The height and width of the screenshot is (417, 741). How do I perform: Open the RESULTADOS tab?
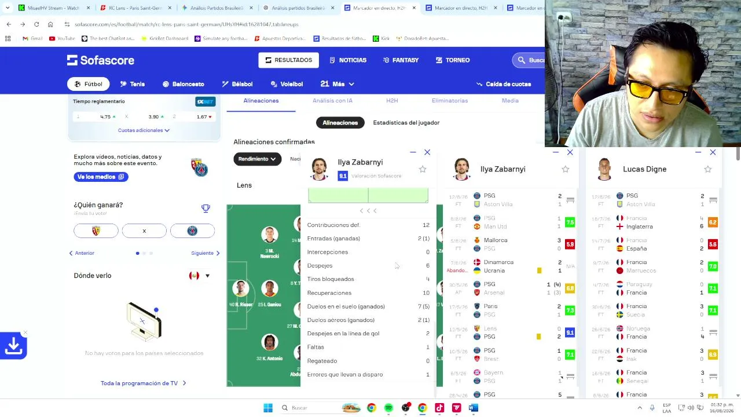pos(289,60)
